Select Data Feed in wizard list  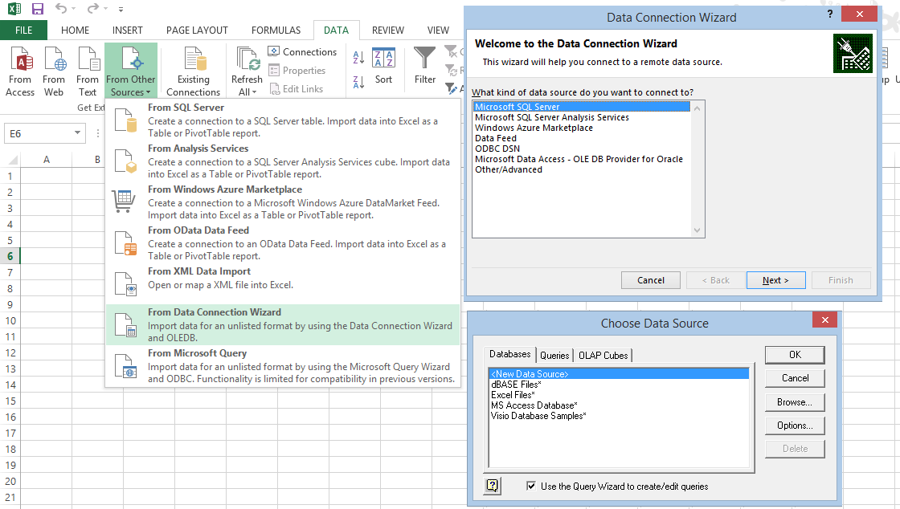pos(582,138)
